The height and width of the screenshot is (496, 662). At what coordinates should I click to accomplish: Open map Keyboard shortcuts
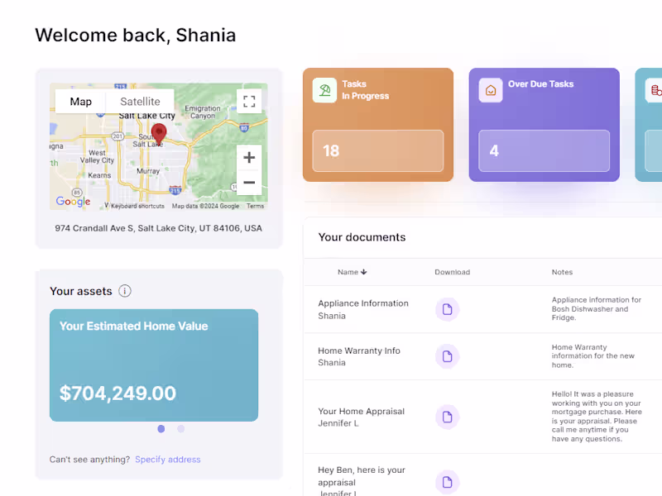(x=137, y=206)
